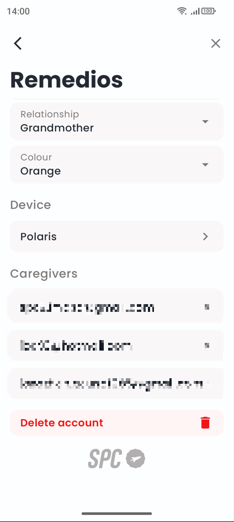Open the Polaris device chevron
This screenshot has width=234, height=522.
tap(205, 236)
